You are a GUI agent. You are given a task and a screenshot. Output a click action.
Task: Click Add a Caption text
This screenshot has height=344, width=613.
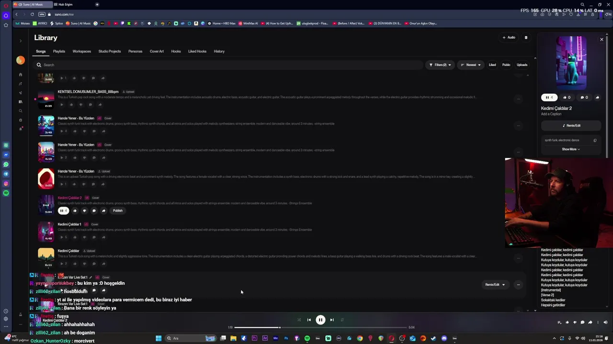coord(551,114)
